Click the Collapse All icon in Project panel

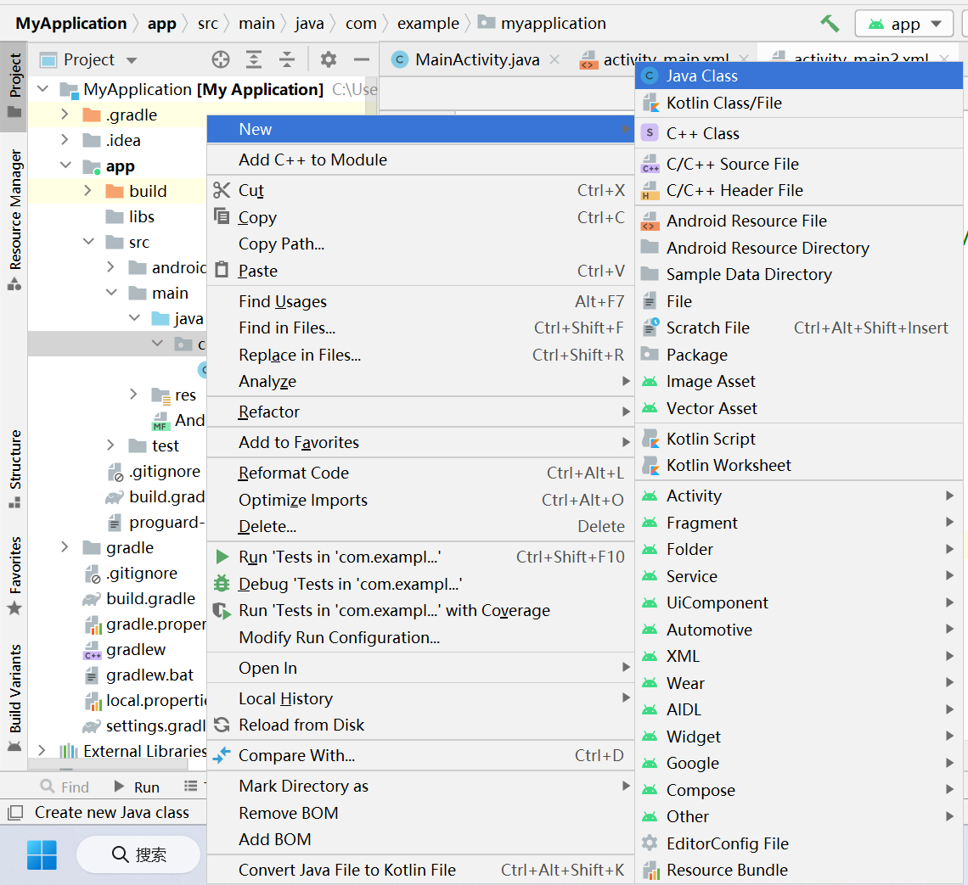[287, 59]
